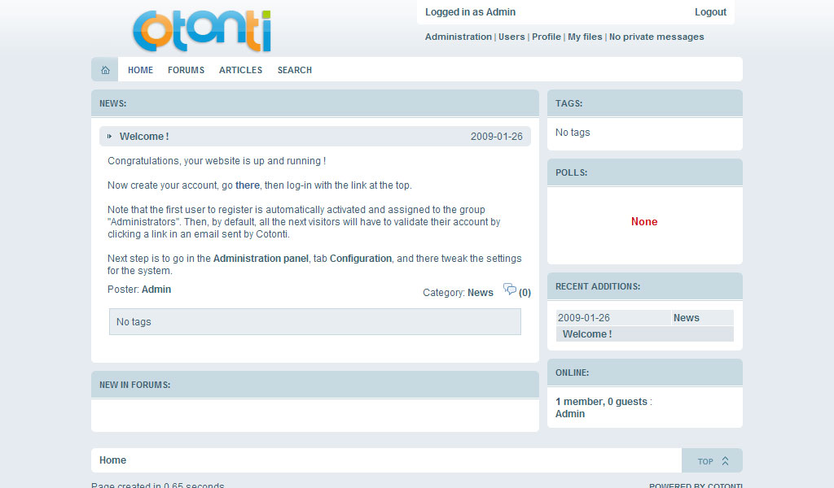834x488 pixels.
Task: Open your Profile page
Action: pyautogui.click(x=546, y=37)
